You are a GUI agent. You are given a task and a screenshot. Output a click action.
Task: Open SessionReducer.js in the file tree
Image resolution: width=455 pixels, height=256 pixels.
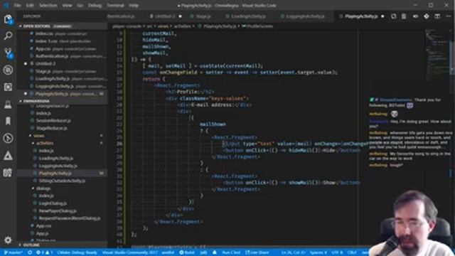[53, 120]
